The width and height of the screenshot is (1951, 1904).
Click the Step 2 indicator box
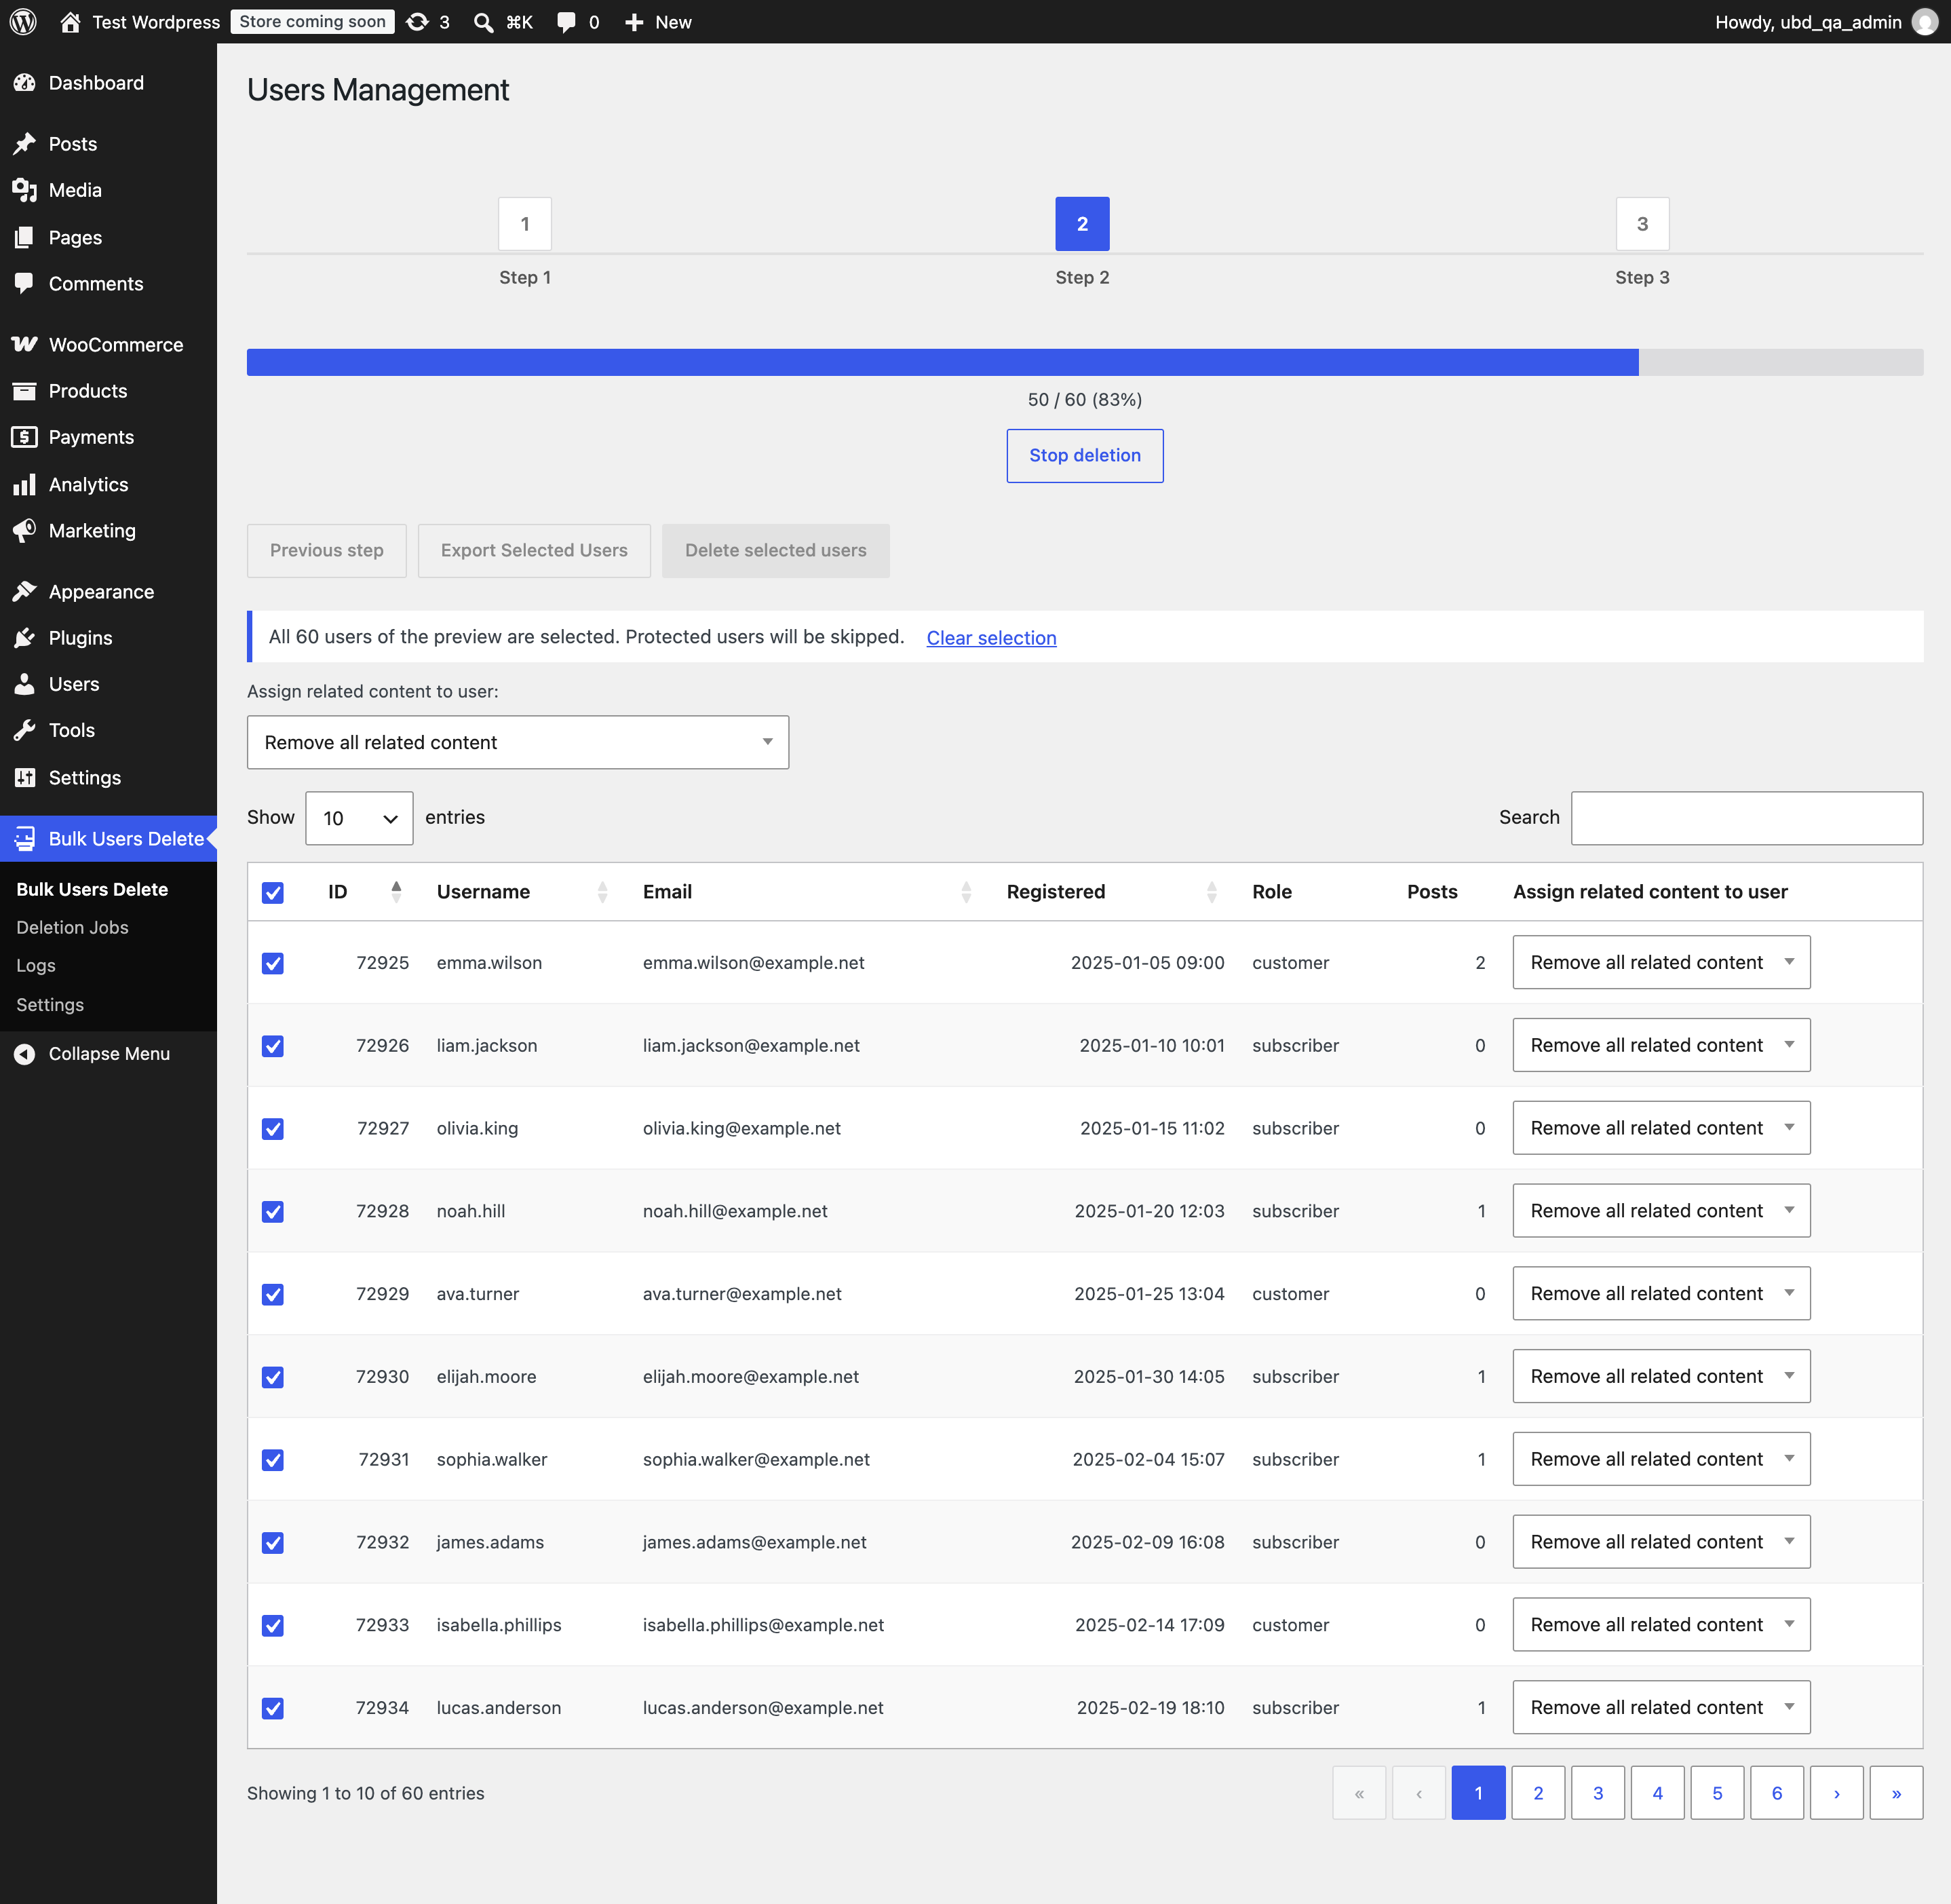pos(1081,224)
